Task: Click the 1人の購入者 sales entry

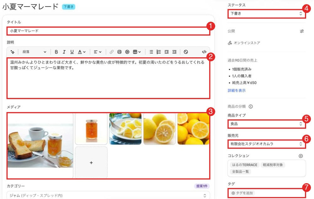Action: coord(242,76)
